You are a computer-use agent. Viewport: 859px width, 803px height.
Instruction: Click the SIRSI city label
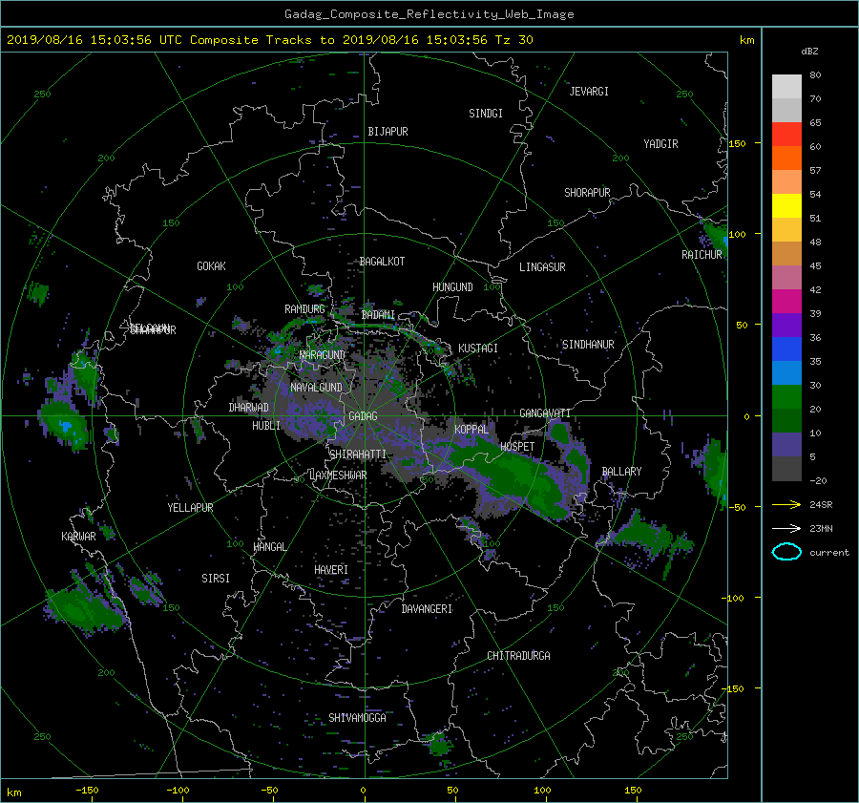pos(216,579)
